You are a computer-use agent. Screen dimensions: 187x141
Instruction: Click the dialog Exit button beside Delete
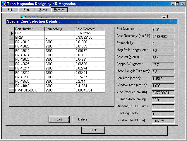(x=59, y=119)
